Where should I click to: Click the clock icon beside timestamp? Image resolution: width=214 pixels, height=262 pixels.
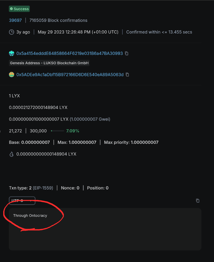pos(12,32)
